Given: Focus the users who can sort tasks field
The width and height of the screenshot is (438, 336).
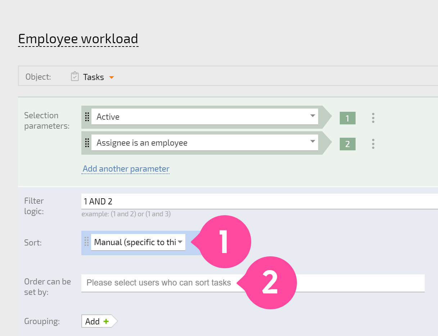Looking at the screenshot, I should [x=253, y=283].
